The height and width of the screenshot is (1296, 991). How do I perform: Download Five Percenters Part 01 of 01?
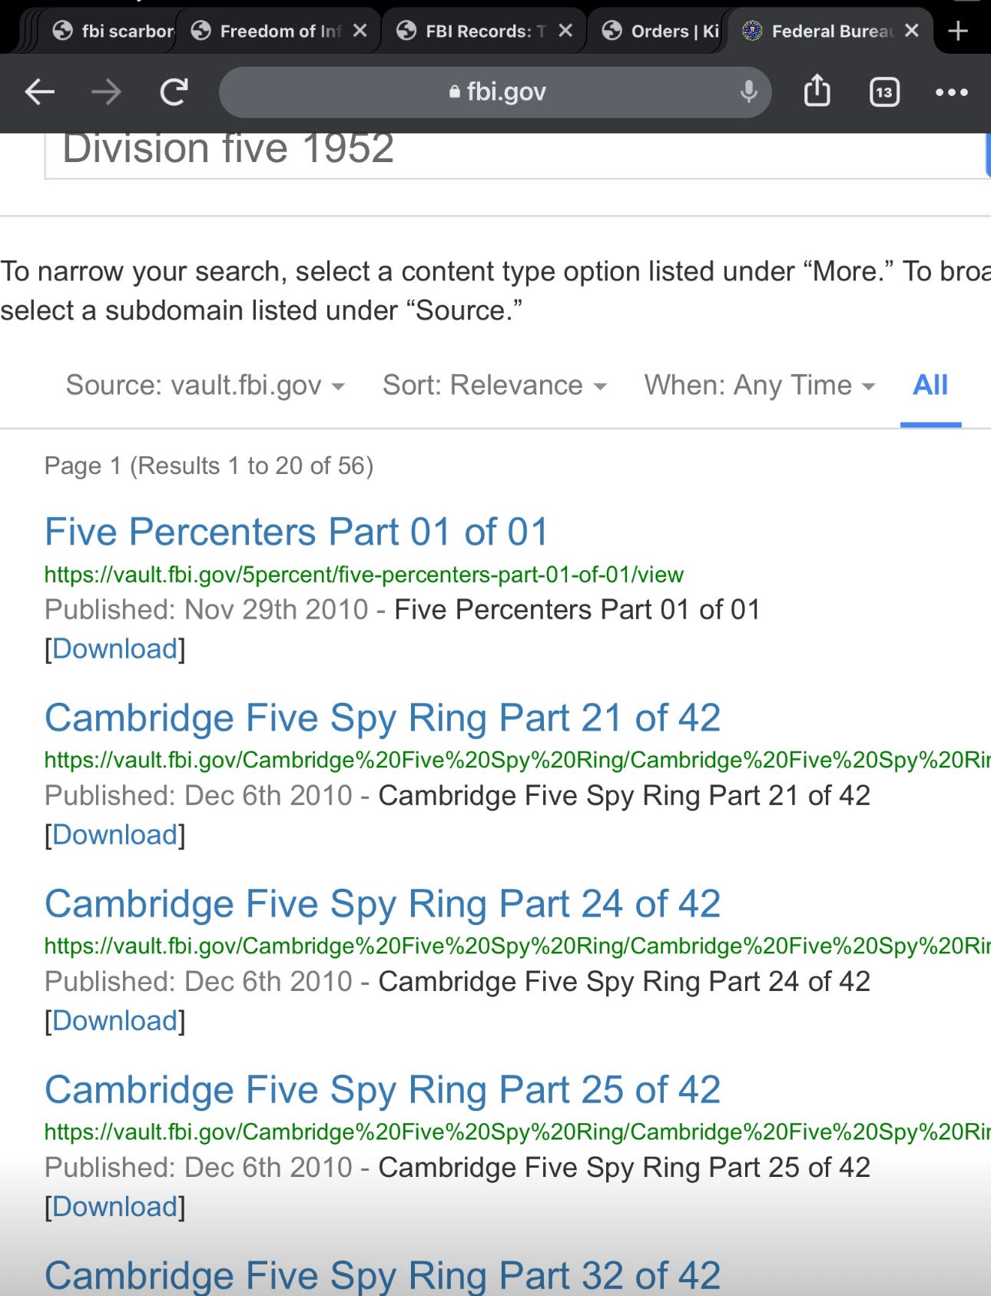(115, 649)
